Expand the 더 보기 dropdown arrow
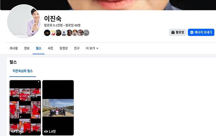This screenshot has width=216, height=136. pos(97,49)
